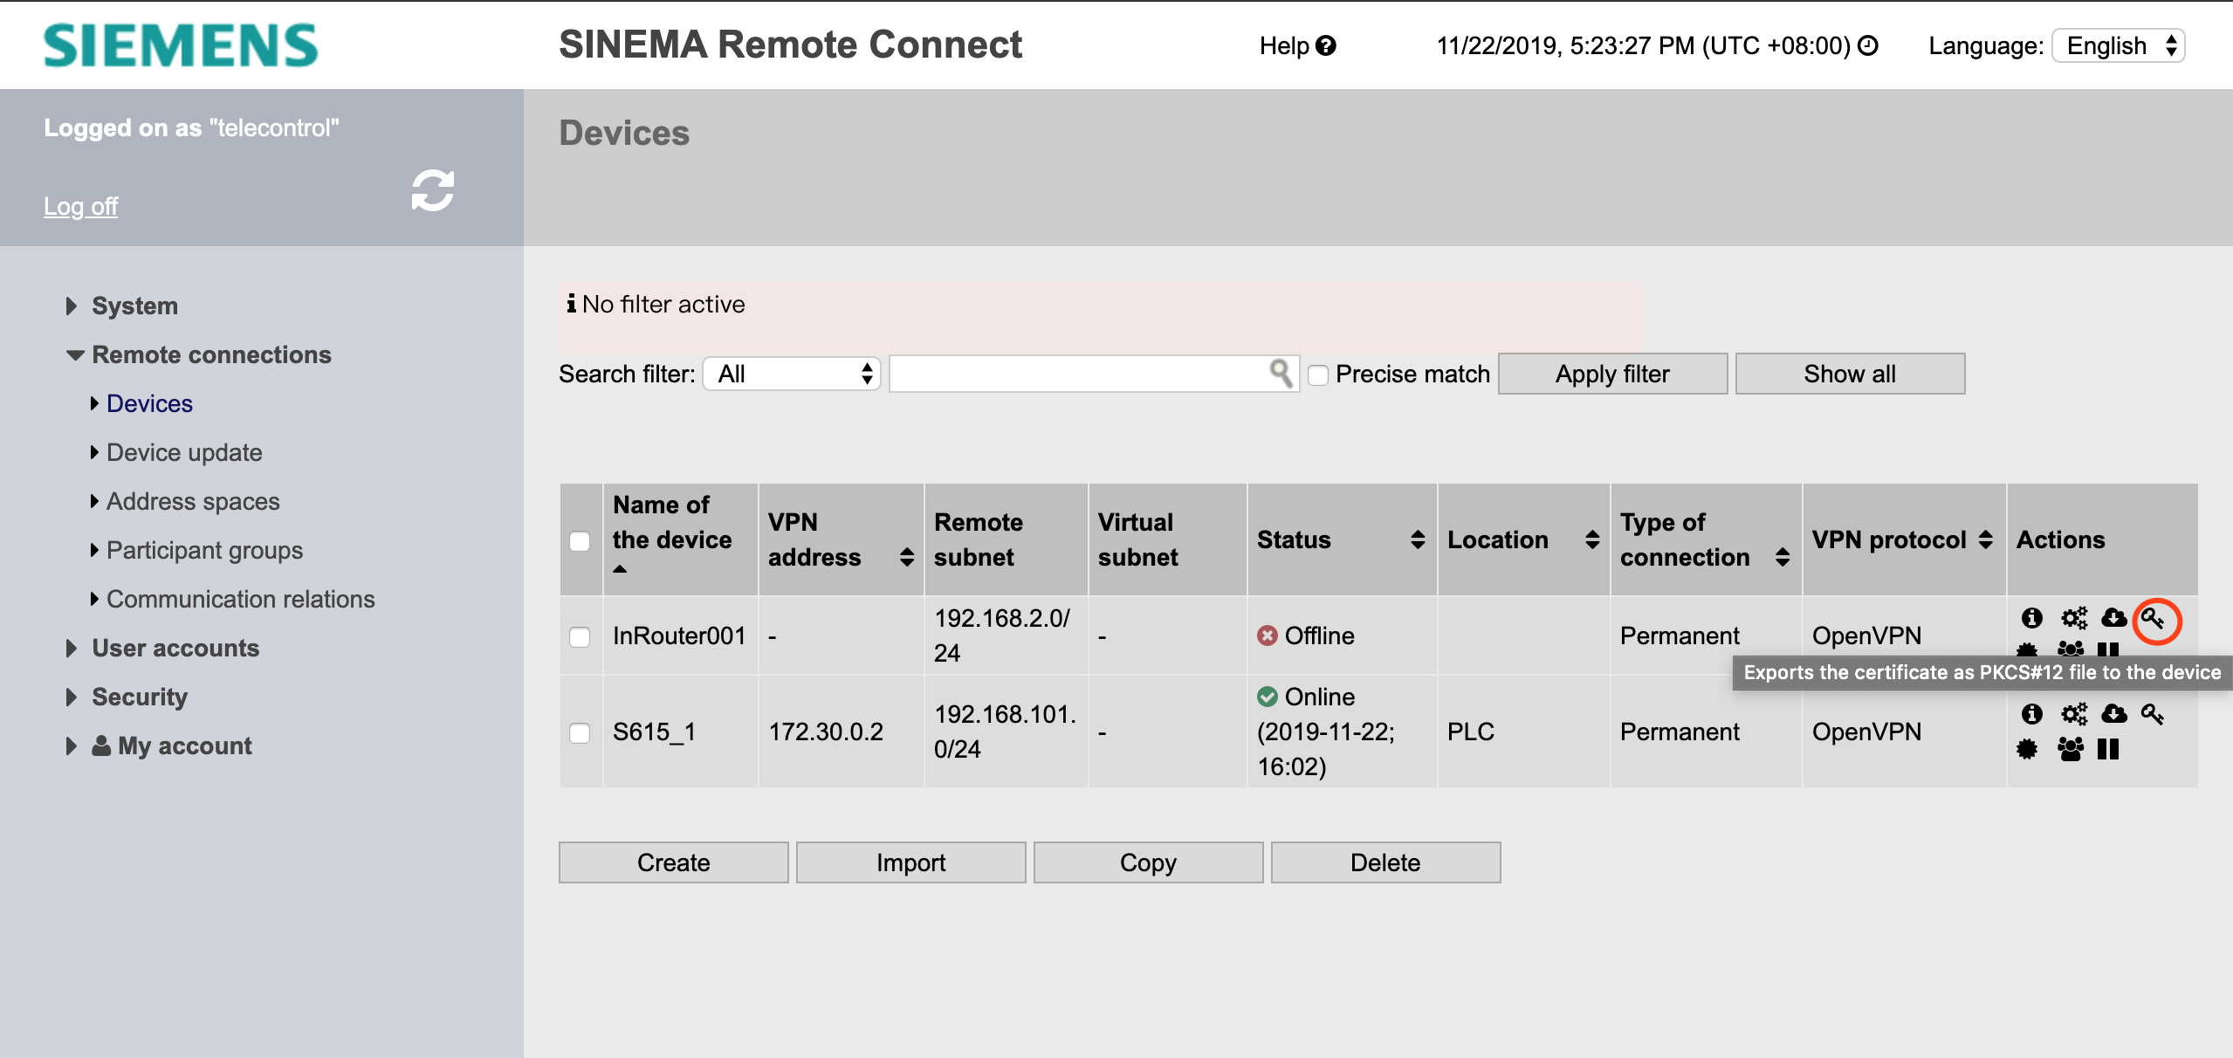Open Address spaces menu item
2233x1058 pixels.
193,501
